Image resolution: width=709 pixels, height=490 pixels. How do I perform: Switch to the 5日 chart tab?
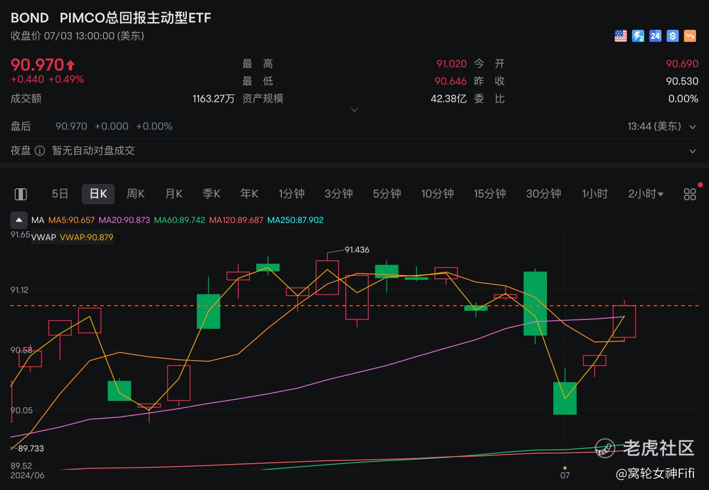pyautogui.click(x=60, y=194)
